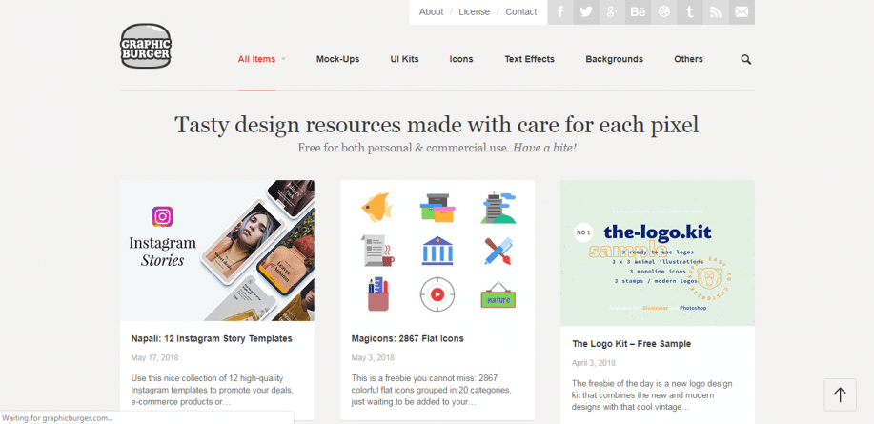Expand the All Items dropdown arrow
874x424 pixels.
[283, 59]
